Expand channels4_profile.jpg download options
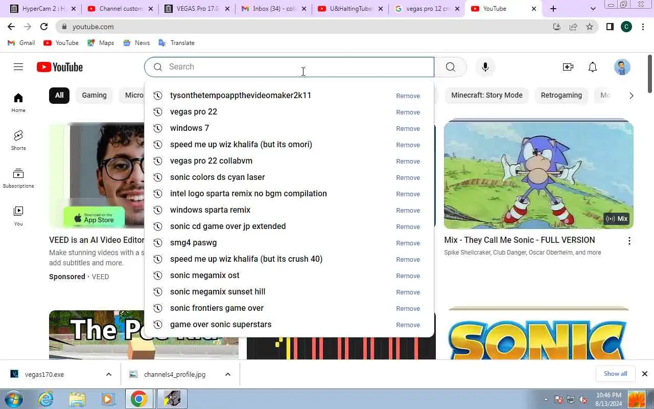 click(x=228, y=374)
